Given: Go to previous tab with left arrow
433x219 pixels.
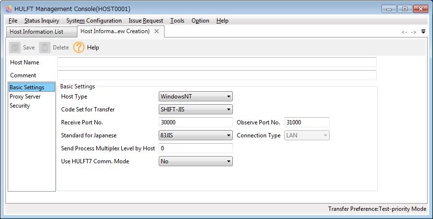Looking at the screenshot, I should [x=404, y=32].
